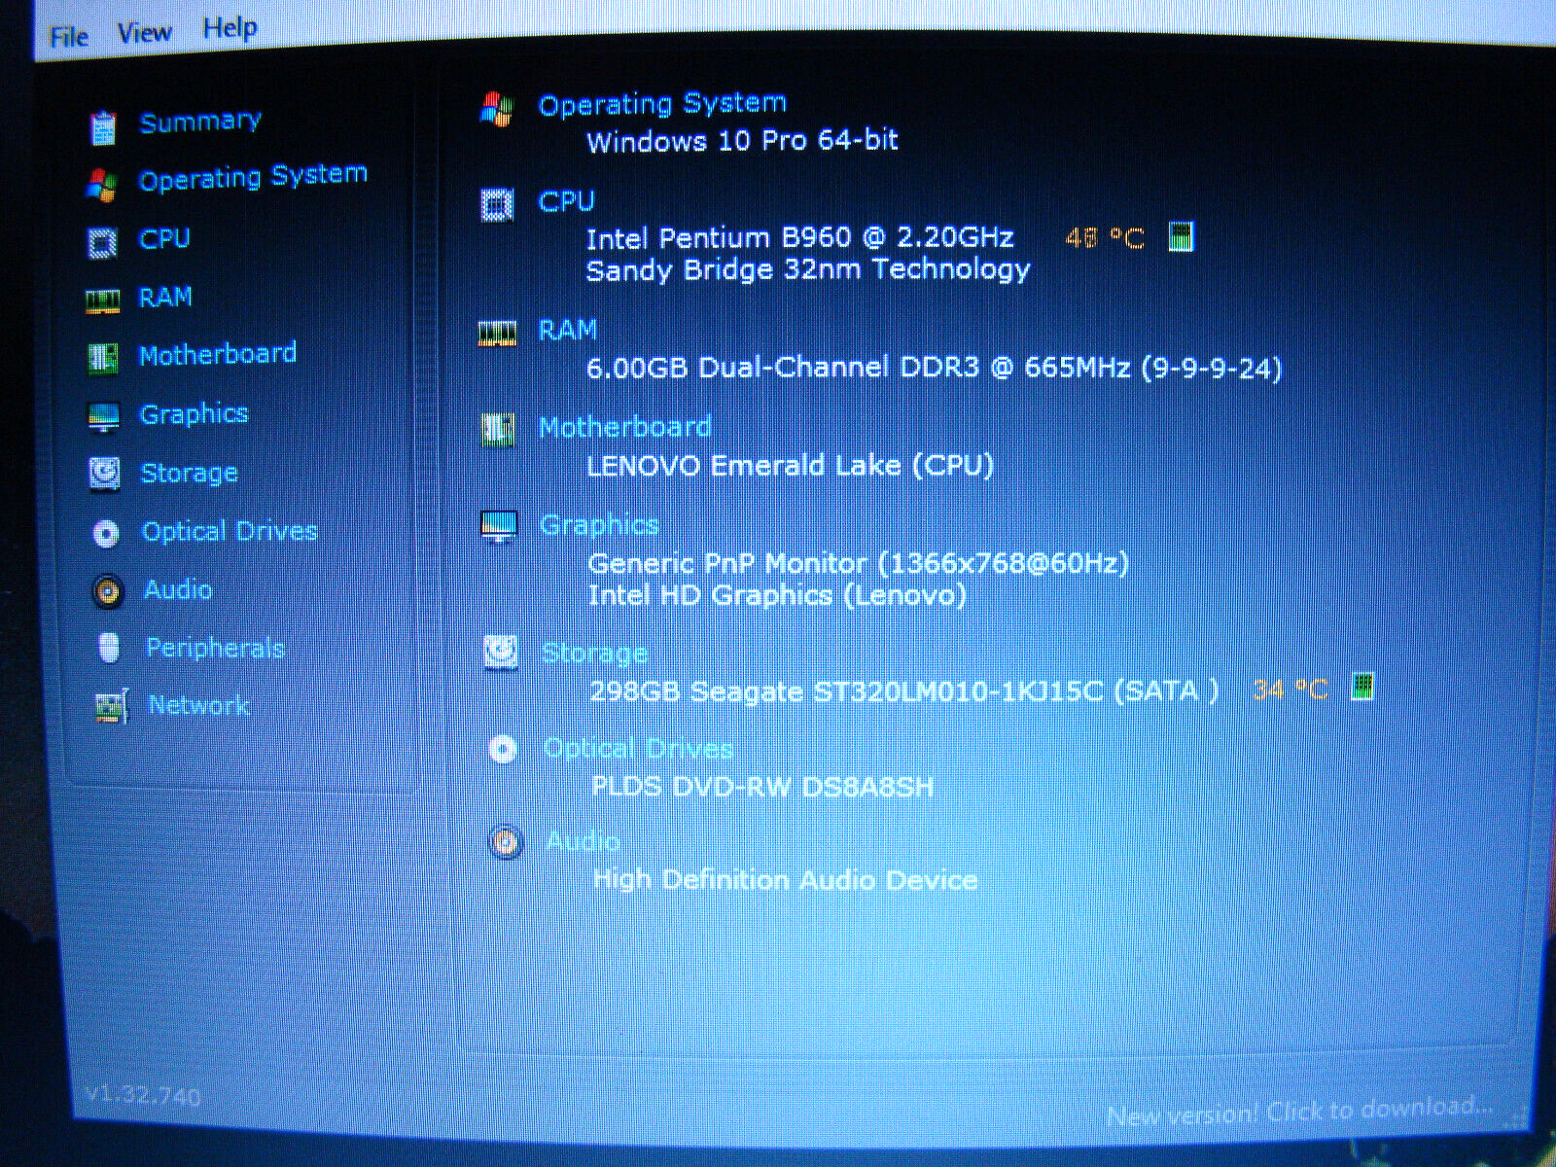Click the CPU chip icon in summary panel
This screenshot has width=1556, height=1167.
click(497, 205)
